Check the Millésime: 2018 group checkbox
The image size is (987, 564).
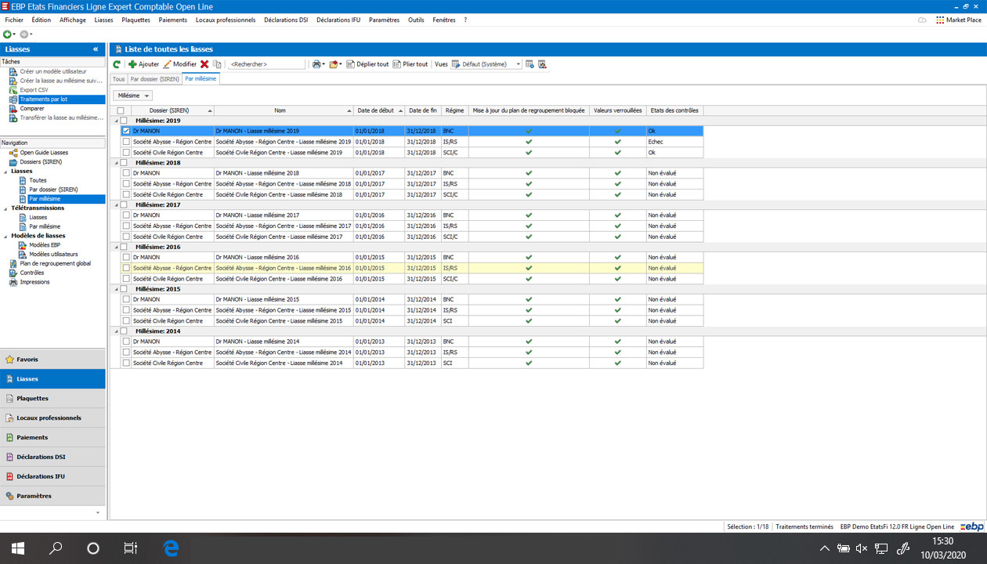point(123,163)
